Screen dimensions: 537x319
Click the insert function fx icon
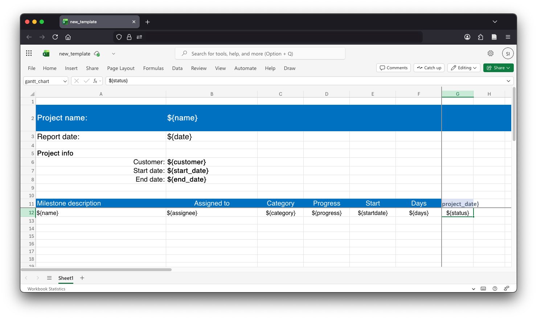point(95,81)
